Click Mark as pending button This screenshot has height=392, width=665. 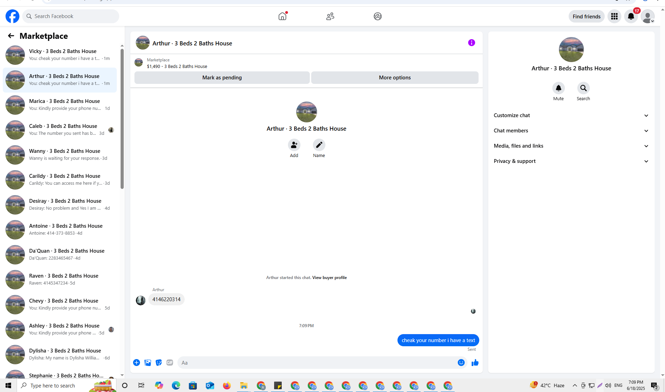(222, 78)
